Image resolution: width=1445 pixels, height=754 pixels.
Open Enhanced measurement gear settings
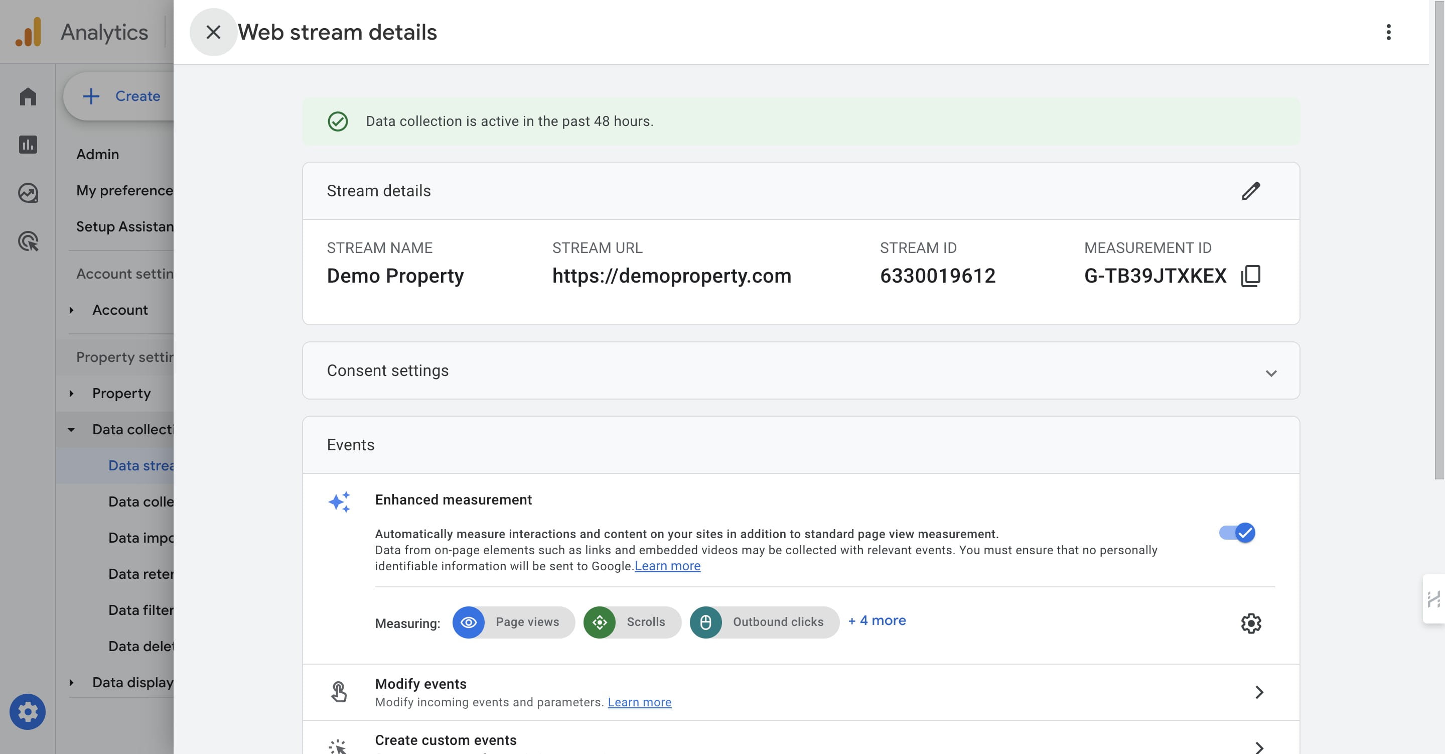pyautogui.click(x=1251, y=622)
